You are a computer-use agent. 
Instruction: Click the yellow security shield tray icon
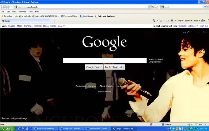174,128
